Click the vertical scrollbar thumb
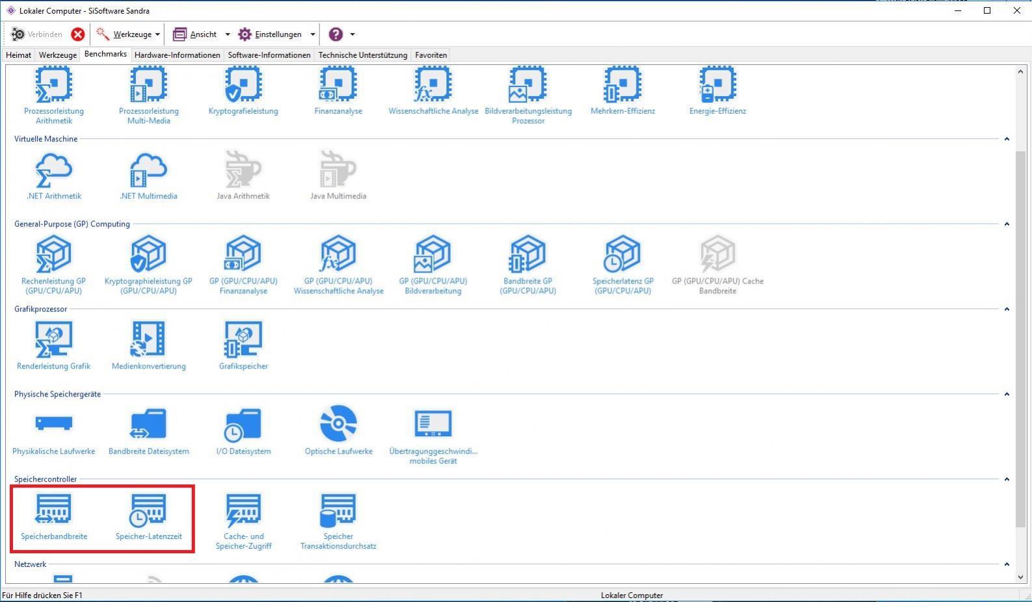The width and height of the screenshot is (1032, 602). point(1020,338)
